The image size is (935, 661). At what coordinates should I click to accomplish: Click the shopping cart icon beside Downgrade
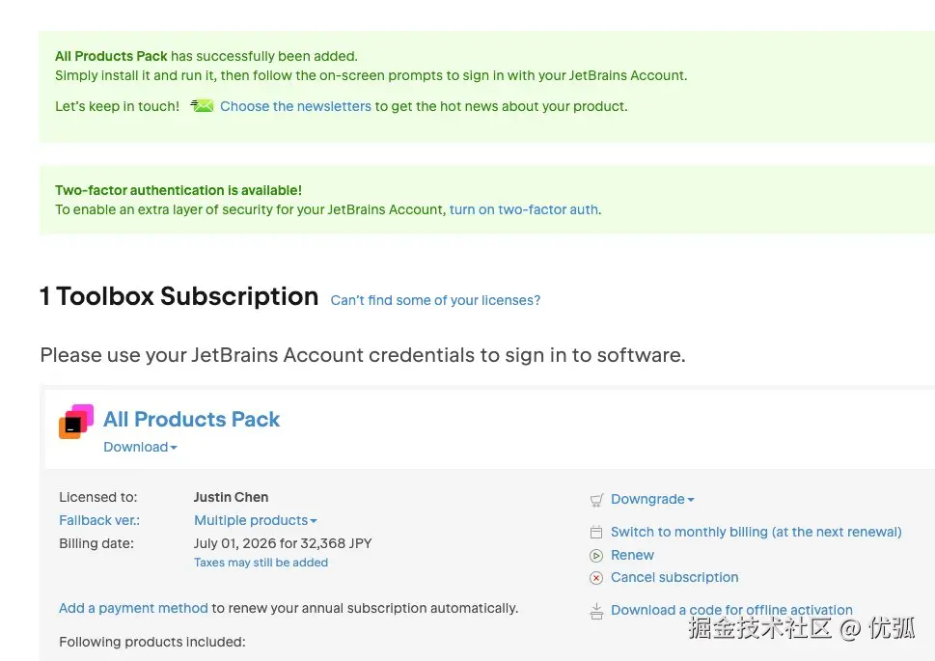pos(596,500)
